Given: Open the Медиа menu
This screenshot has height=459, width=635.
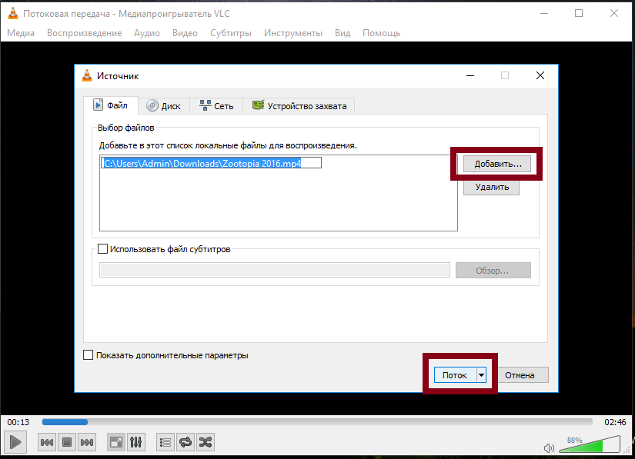Looking at the screenshot, I should tap(21, 33).
